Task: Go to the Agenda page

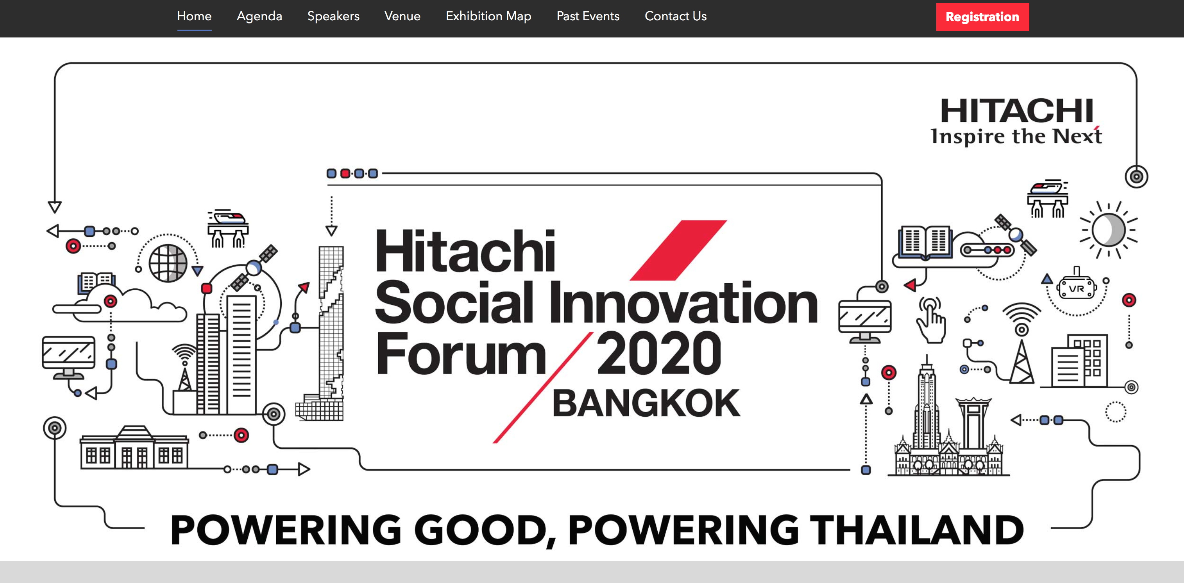Action: coord(259,16)
